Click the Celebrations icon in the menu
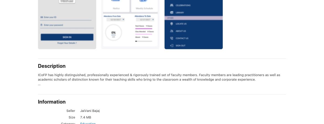 coord(171,5)
